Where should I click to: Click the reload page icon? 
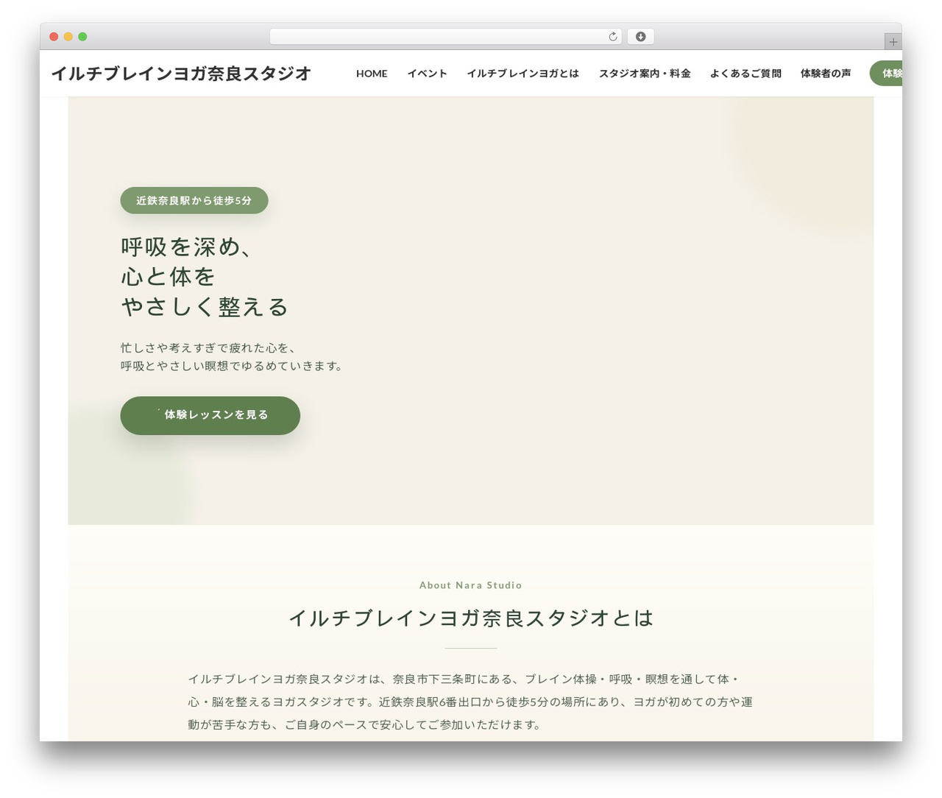pyautogui.click(x=612, y=37)
